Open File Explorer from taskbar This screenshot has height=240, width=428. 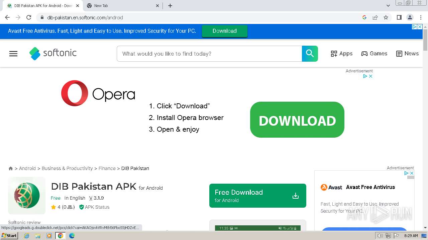pos(38,236)
